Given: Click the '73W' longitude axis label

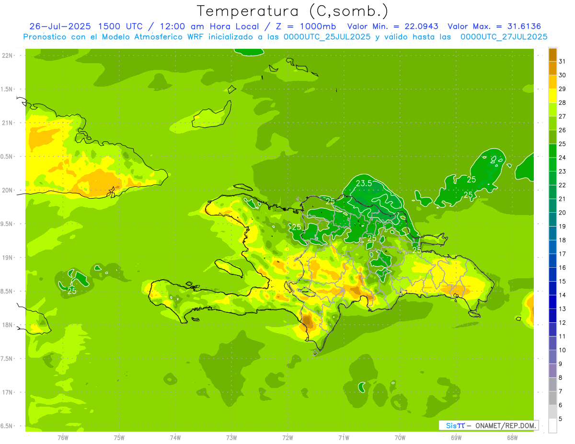Looking at the screenshot, I should [x=231, y=438].
